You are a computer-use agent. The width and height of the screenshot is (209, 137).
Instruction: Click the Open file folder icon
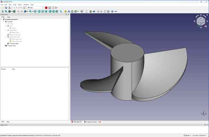tap(6, 8)
